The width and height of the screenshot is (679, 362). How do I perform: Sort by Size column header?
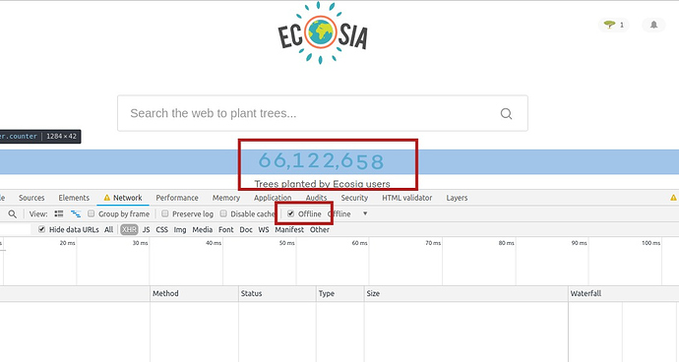point(465,293)
